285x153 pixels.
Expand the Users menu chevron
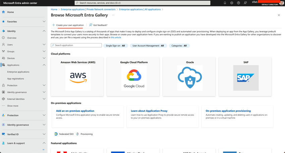pos(44,45)
